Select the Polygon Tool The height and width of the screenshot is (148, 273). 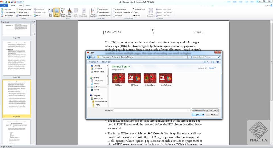click(139, 9)
